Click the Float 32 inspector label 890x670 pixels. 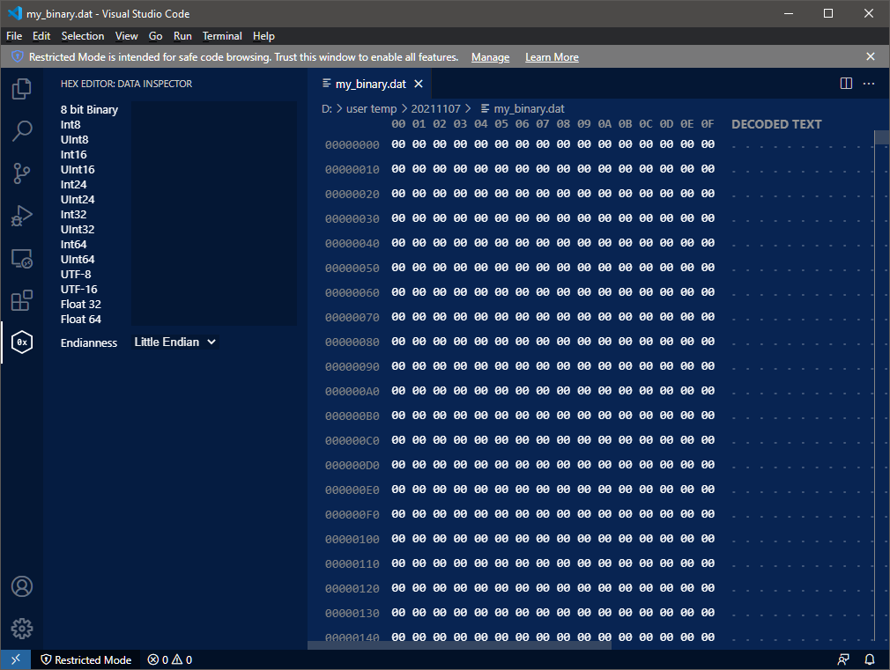pos(80,304)
